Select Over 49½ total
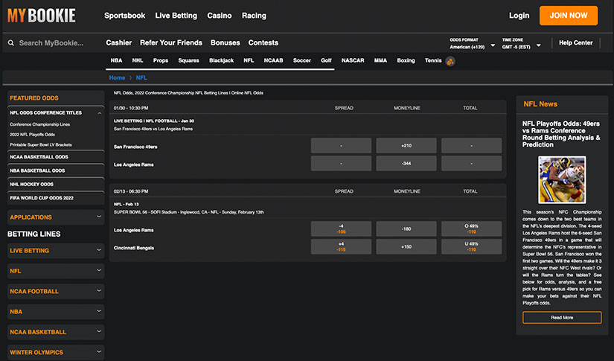 [471, 229]
